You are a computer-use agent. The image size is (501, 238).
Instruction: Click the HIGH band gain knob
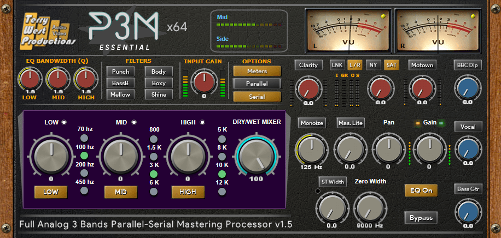[188, 157]
